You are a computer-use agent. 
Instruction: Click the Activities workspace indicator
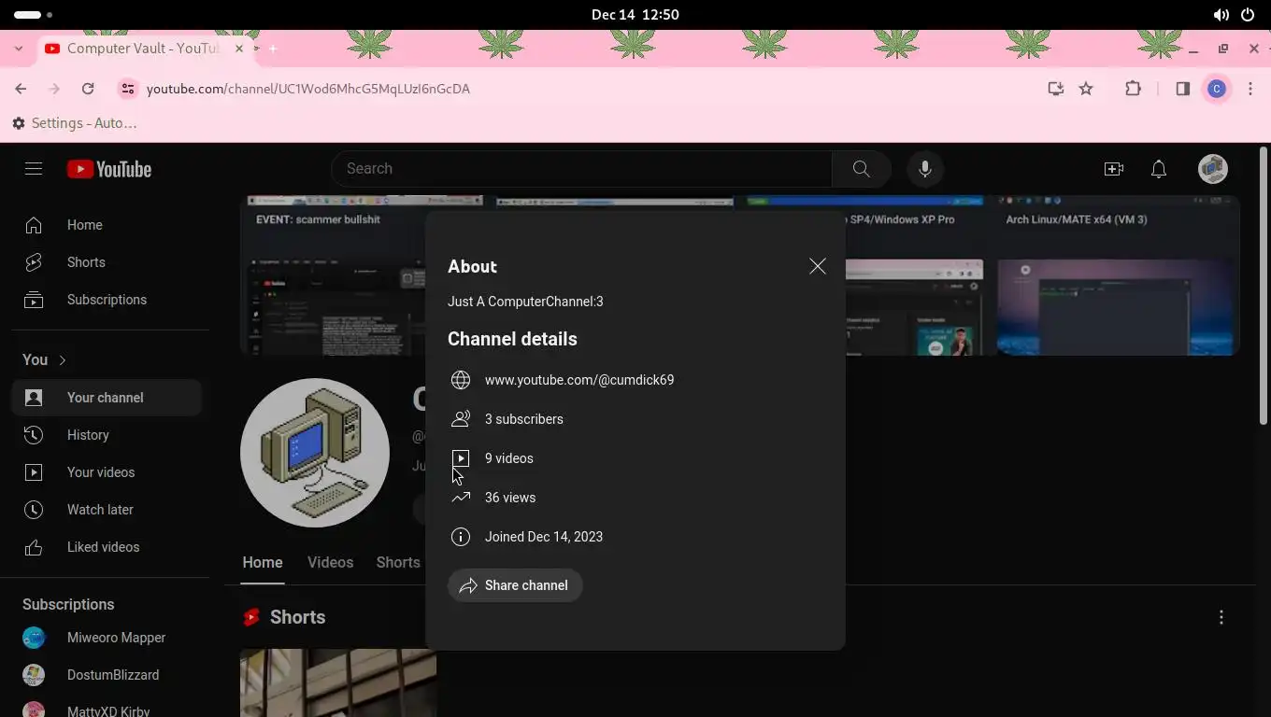pyautogui.click(x=33, y=15)
